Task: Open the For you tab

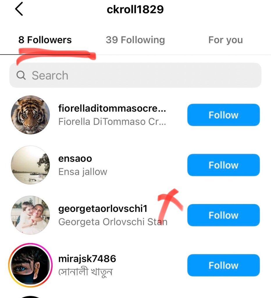Action: click(x=225, y=40)
